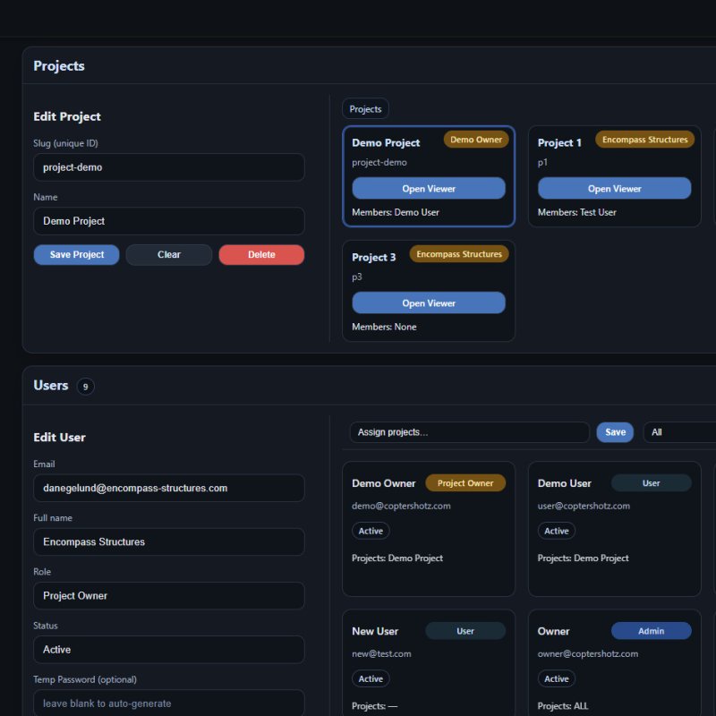
Task: Click the Clear button in Edit Project
Action: (x=168, y=254)
